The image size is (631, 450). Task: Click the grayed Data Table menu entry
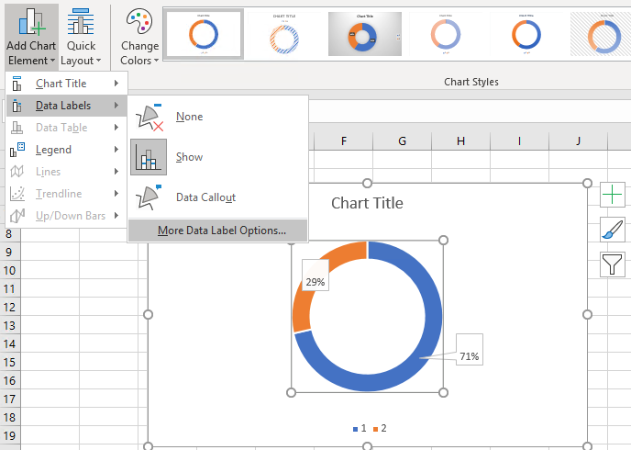pyautogui.click(x=67, y=128)
